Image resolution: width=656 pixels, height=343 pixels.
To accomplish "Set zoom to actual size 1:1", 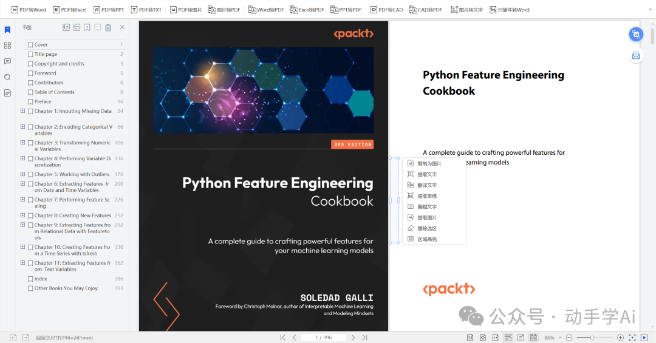I will click(x=470, y=338).
